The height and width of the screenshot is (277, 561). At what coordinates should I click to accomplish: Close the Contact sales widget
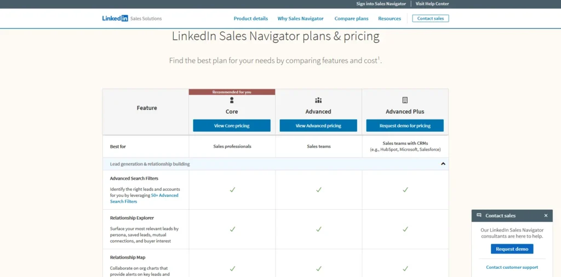pos(546,216)
